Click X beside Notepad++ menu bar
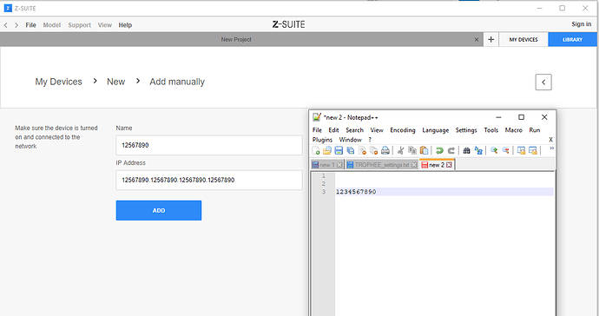 [x=550, y=140]
